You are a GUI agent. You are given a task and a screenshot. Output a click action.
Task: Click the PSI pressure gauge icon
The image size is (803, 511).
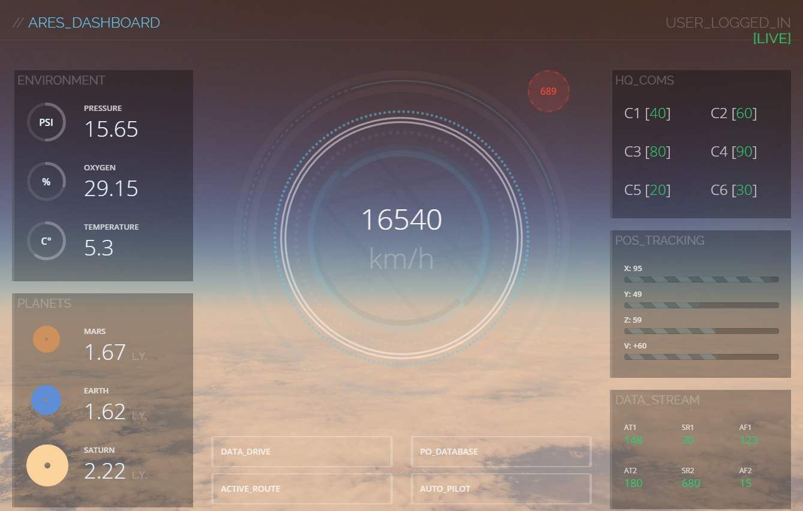pyautogui.click(x=46, y=122)
